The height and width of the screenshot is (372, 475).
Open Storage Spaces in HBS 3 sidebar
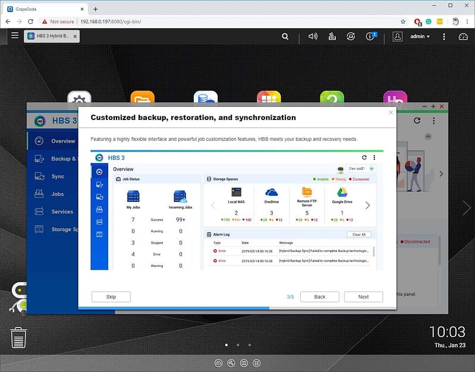[x=53, y=229]
